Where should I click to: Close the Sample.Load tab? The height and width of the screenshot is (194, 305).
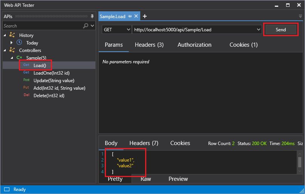click(136, 16)
